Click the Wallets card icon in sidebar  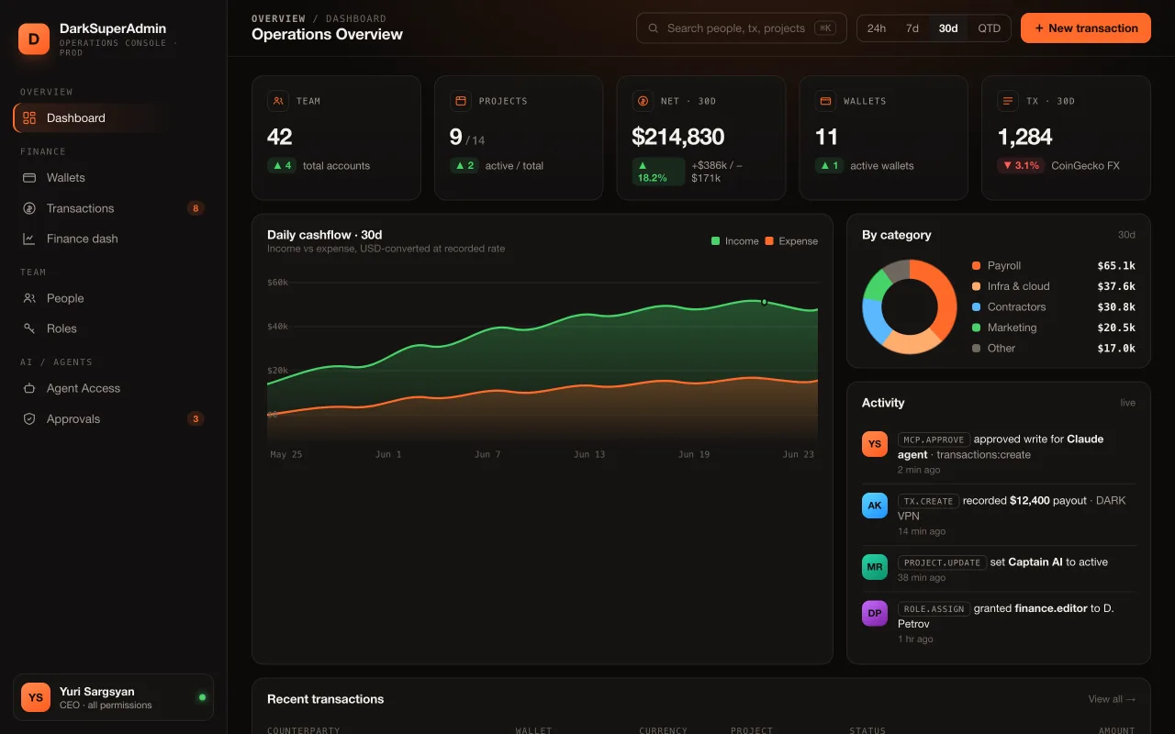29,177
